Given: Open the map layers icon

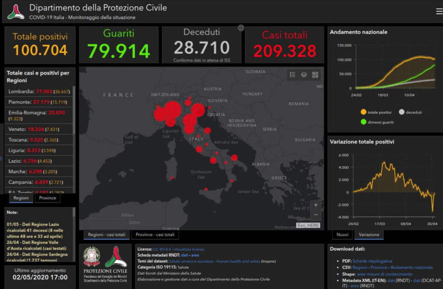Looking at the screenshot, I should click(x=304, y=74).
